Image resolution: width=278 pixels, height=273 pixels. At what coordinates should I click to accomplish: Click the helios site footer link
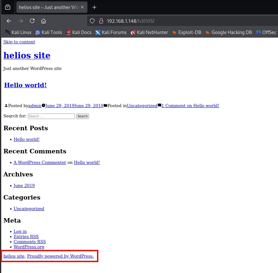(x=14, y=256)
